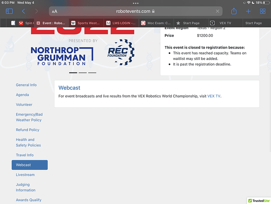Open the AA reader view menu

[55, 11]
